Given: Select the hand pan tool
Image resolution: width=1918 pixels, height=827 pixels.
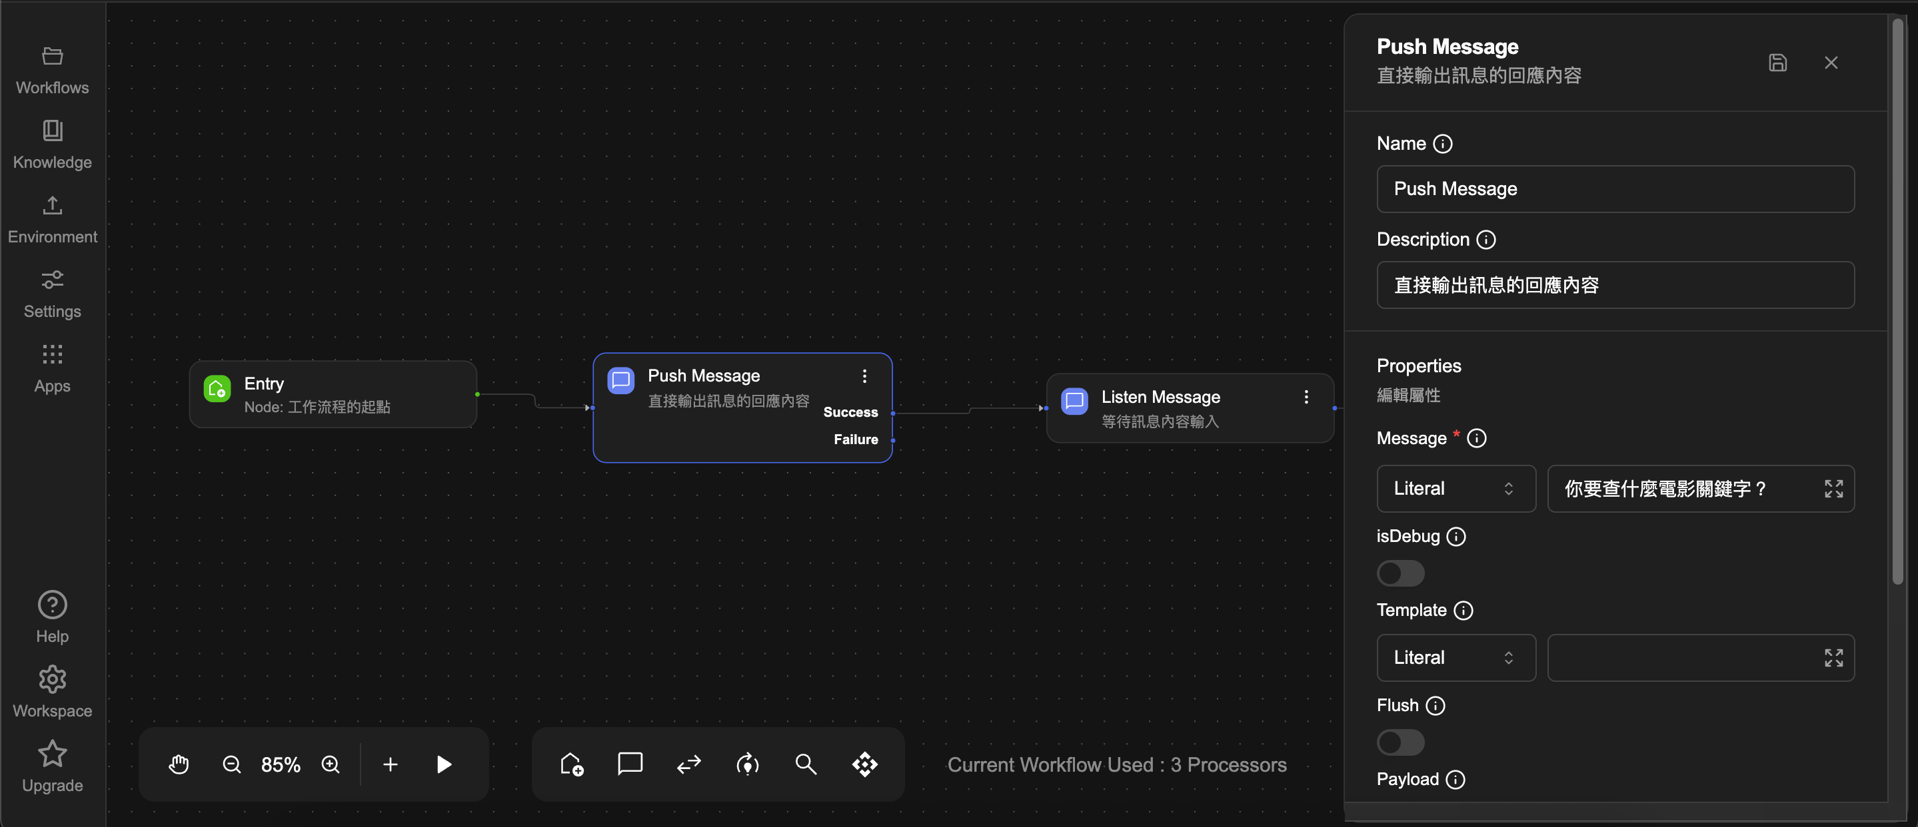Looking at the screenshot, I should tap(179, 764).
